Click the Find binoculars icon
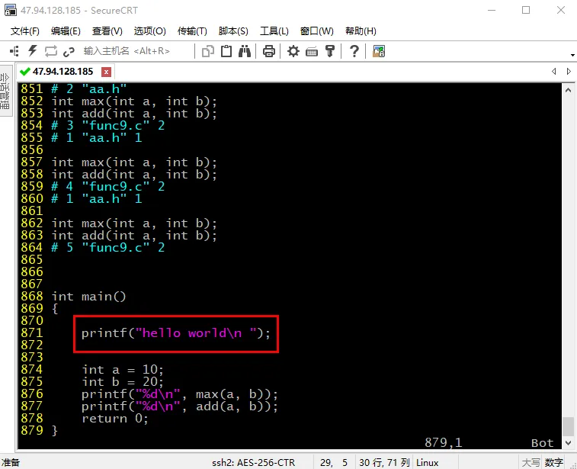Image resolution: width=577 pixels, height=469 pixels. 245,51
